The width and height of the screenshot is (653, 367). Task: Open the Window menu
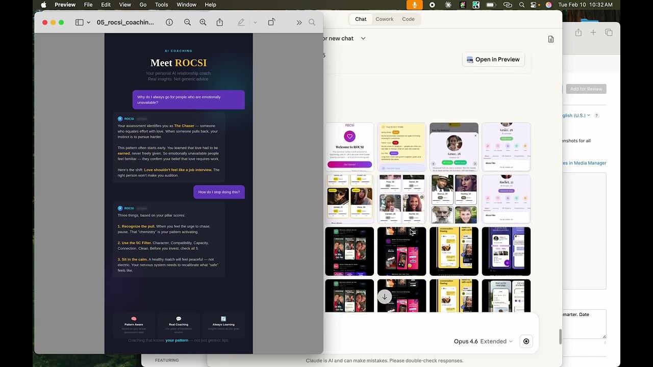tap(186, 5)
